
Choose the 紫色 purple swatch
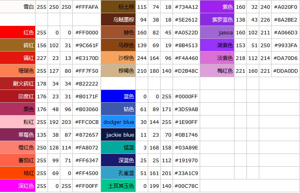click(x=217, y=7)
